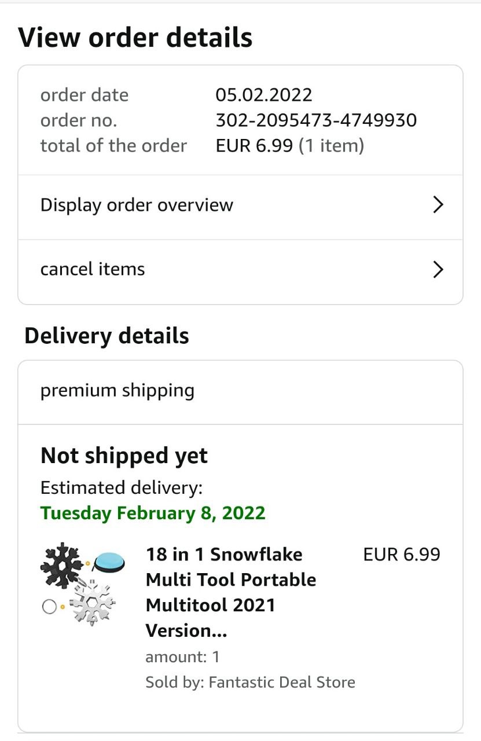This screenshot has width=481, height=741.
Task: Click the order number 302-2095473-4749930
Action: pos(316,120)
